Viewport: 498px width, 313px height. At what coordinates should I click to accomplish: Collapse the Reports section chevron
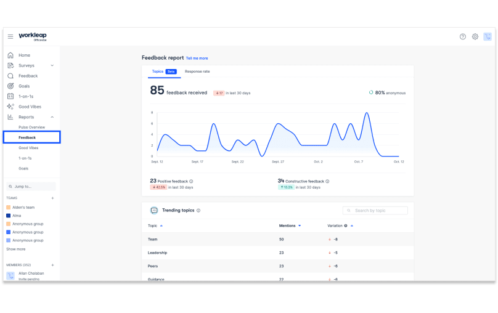tap(52, 117)
